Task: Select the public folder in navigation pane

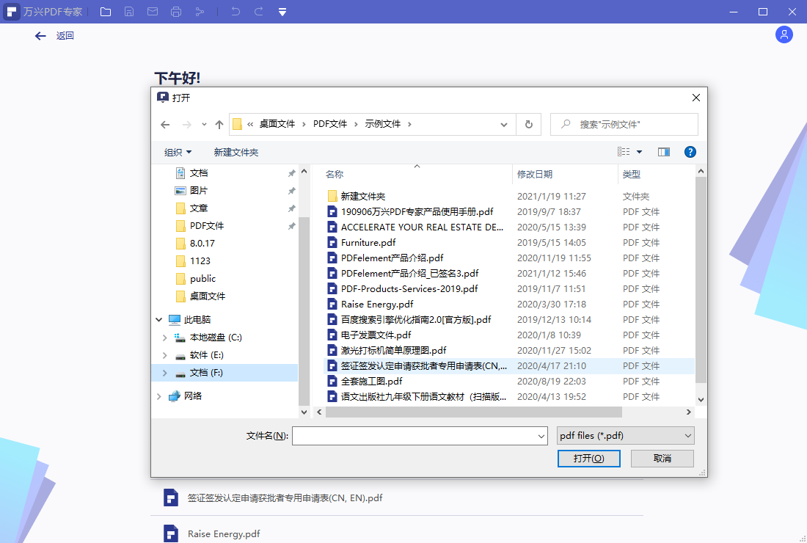Action: (x=202, y=278)
